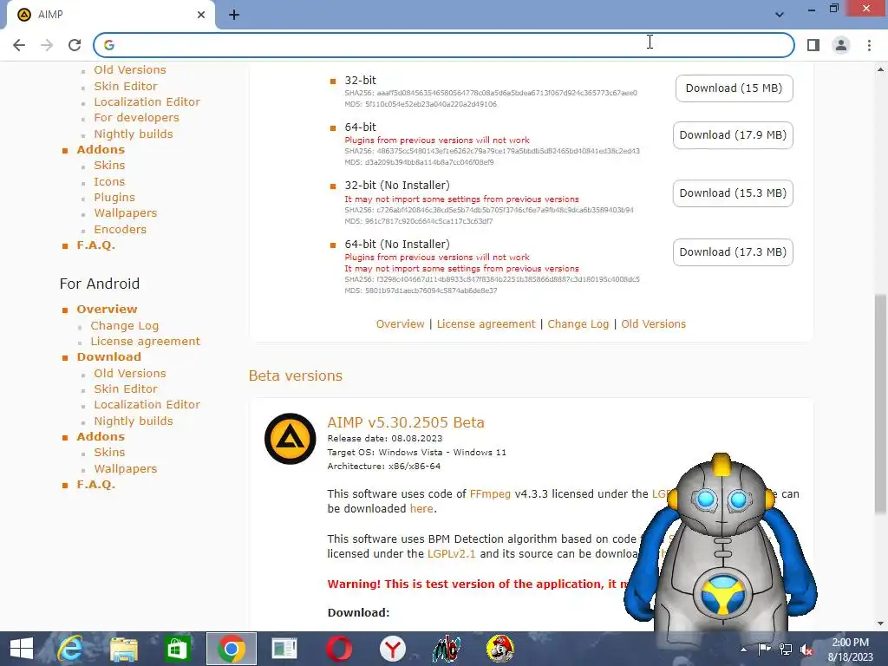Open For developers sidebar link
The image size is (888, 666).
click(136, 118)
